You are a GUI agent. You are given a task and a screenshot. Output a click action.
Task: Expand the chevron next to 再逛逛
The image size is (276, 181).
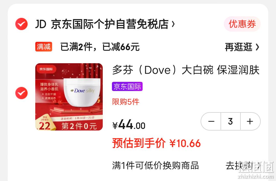[257, 47]
